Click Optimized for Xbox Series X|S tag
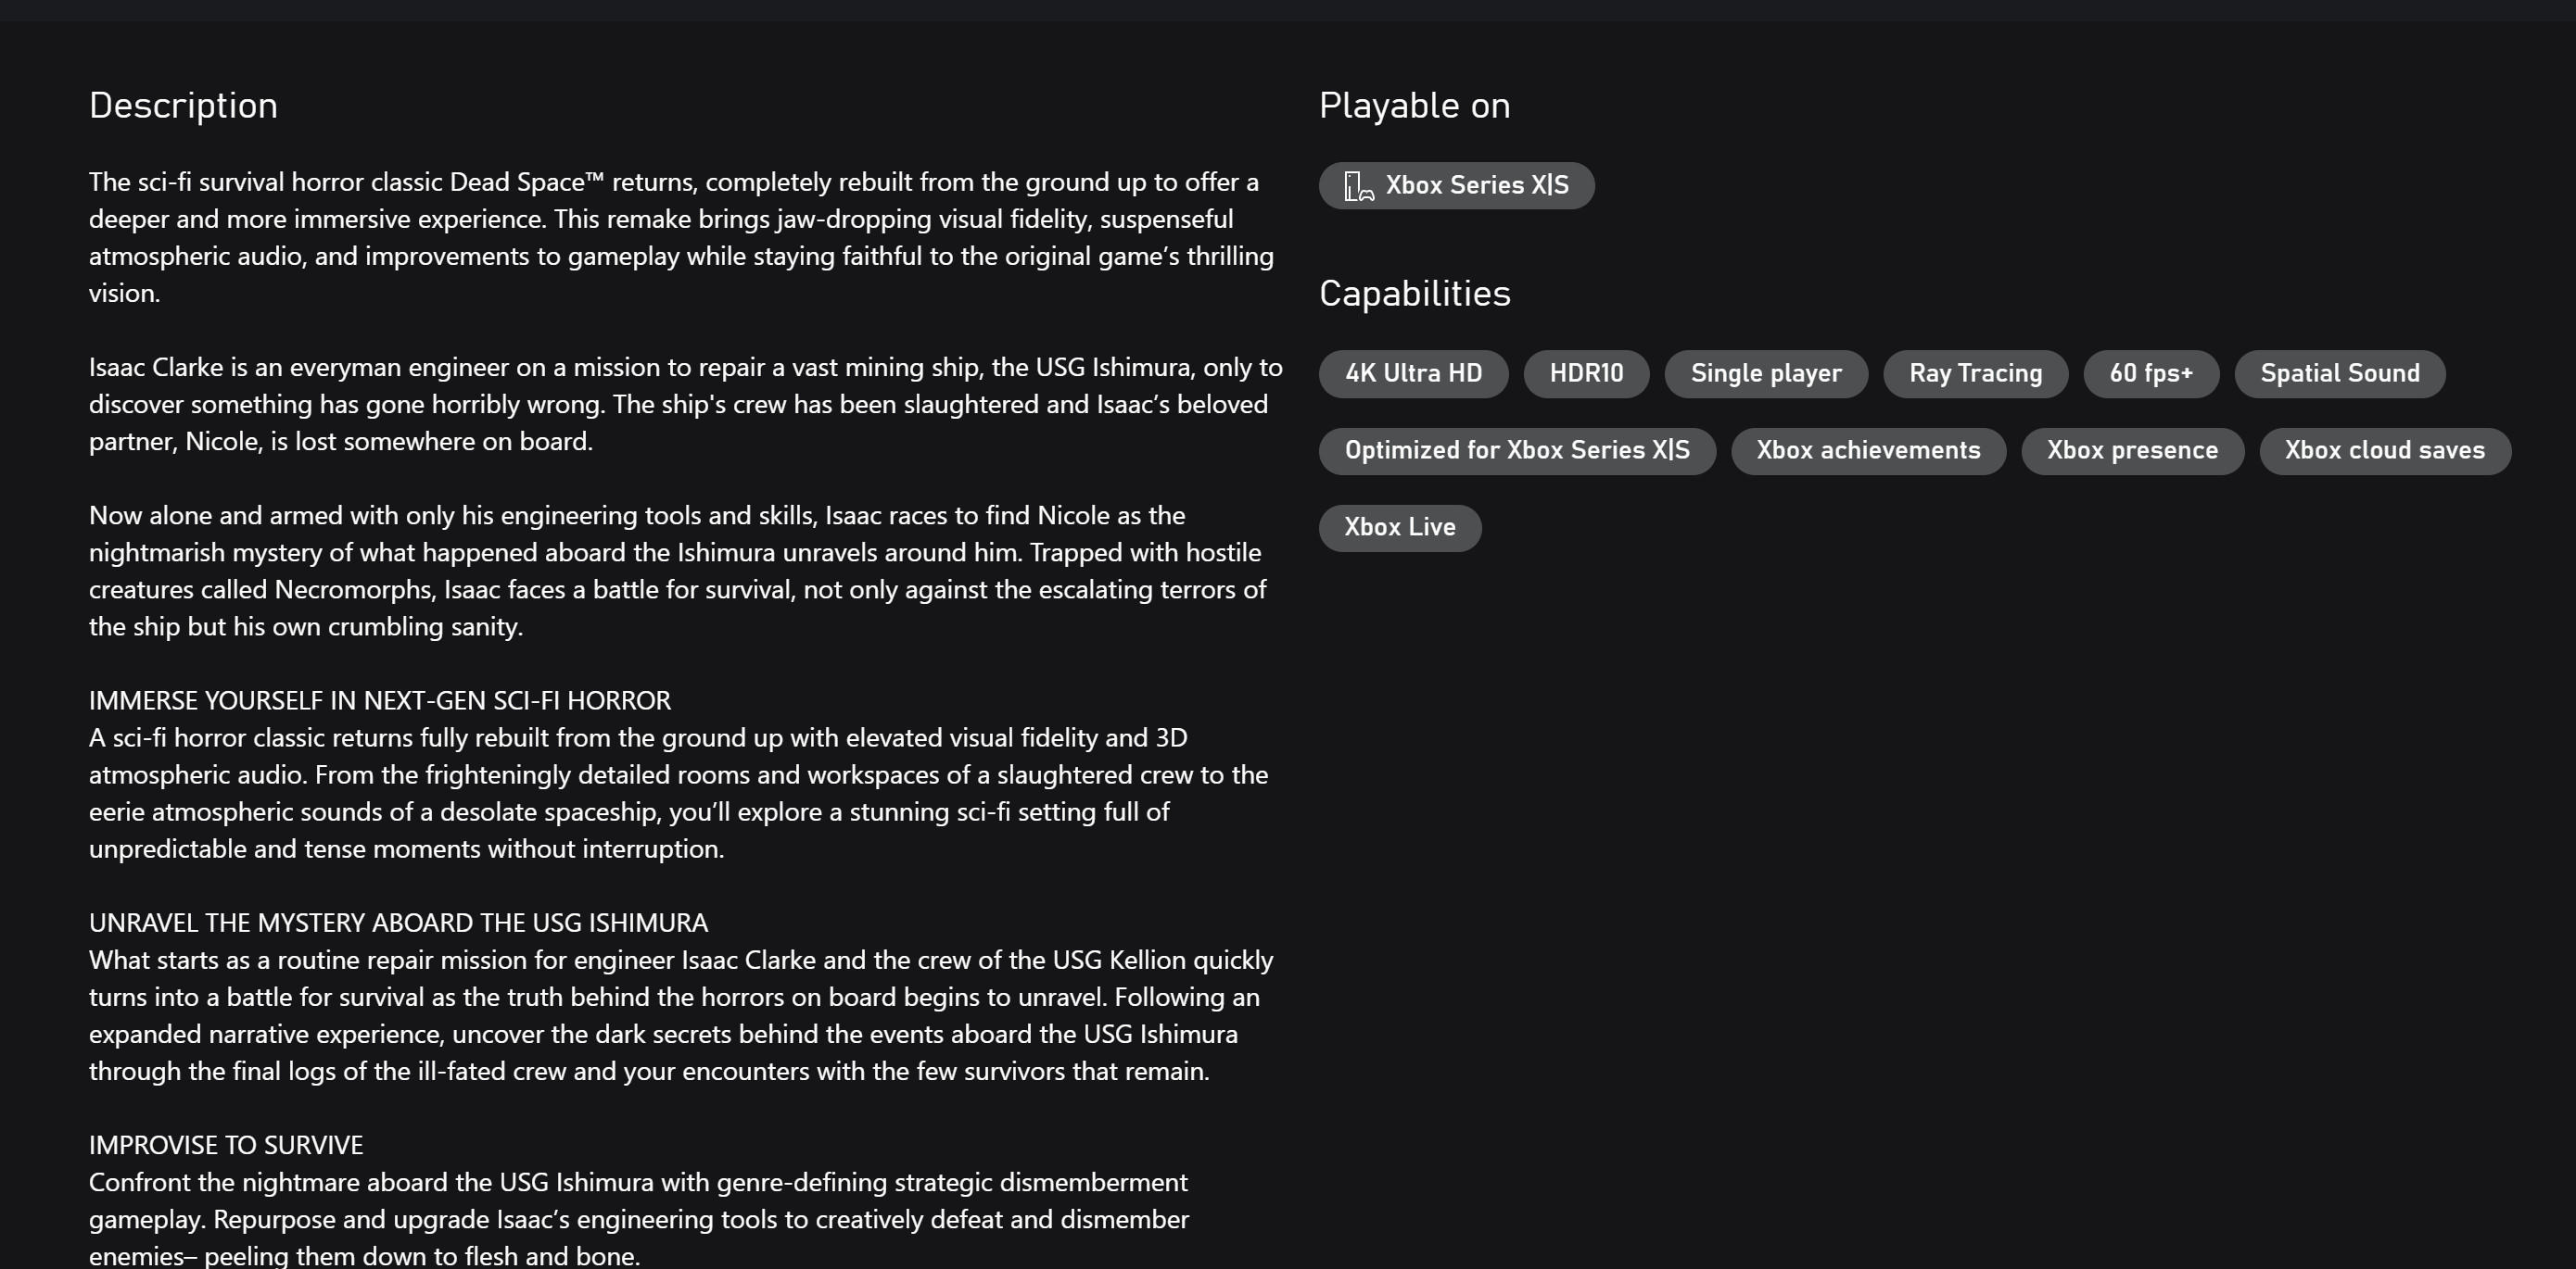 click(1517, 451)
